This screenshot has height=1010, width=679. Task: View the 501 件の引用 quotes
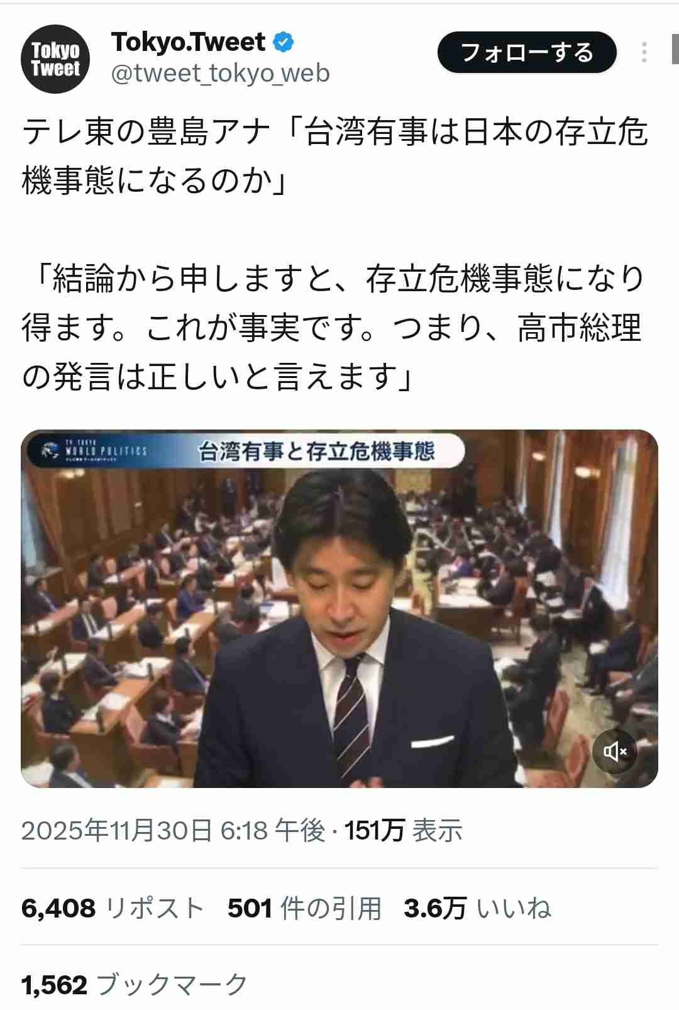pyautogui.click(x=305, y=908)
